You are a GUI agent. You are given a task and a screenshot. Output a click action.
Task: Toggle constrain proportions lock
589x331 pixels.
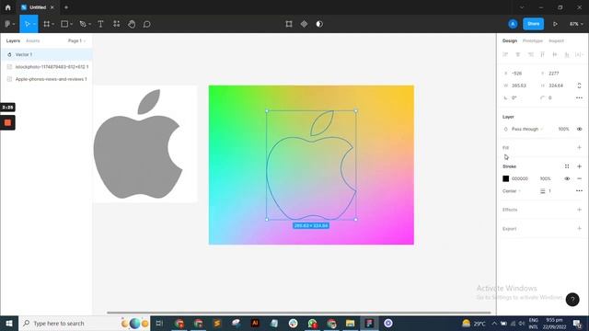pos(579,86)
